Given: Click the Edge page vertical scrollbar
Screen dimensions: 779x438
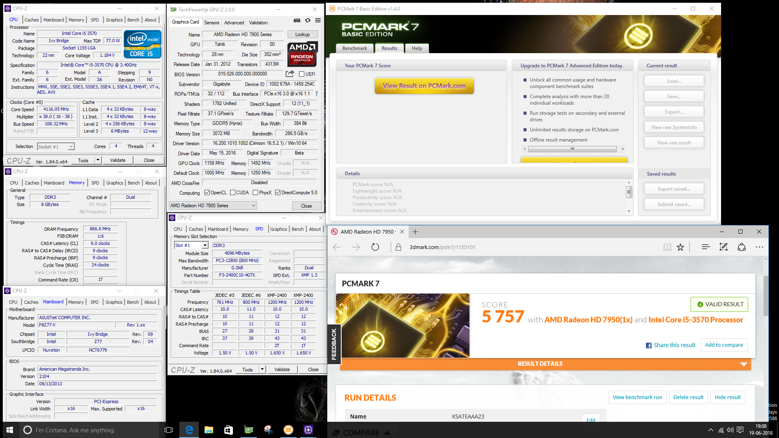Looking at the screenshot, I should (766, 296).
